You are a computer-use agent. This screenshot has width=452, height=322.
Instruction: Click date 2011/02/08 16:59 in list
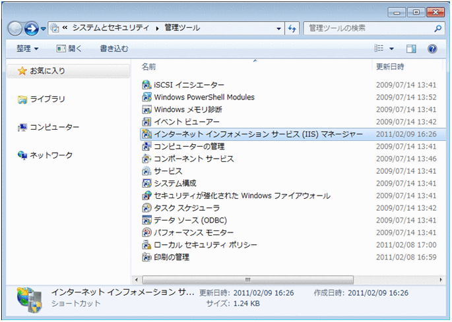(x=406, y=257)
